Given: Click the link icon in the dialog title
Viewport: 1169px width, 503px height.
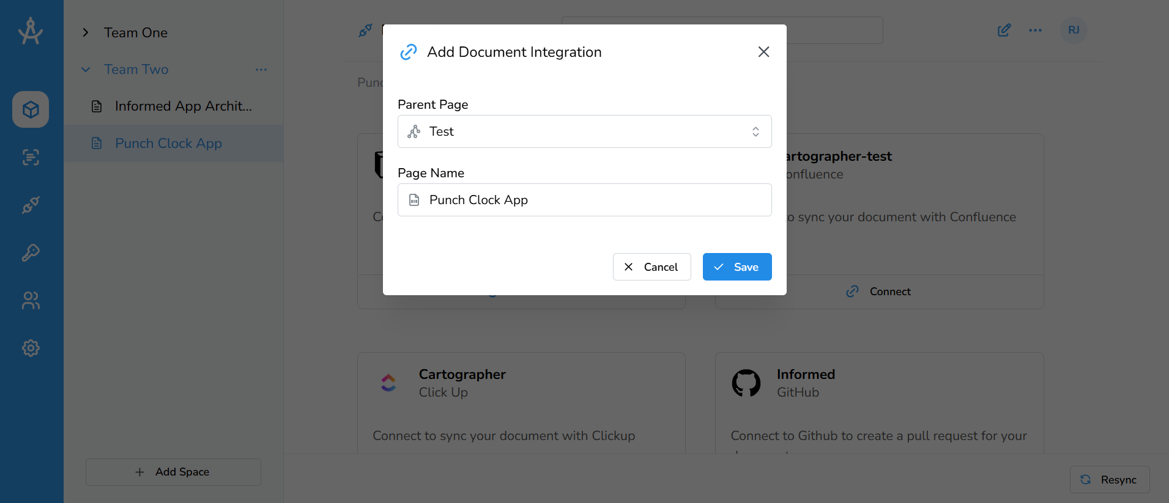Looking at the screenshot, I should (x=409, y=52).
